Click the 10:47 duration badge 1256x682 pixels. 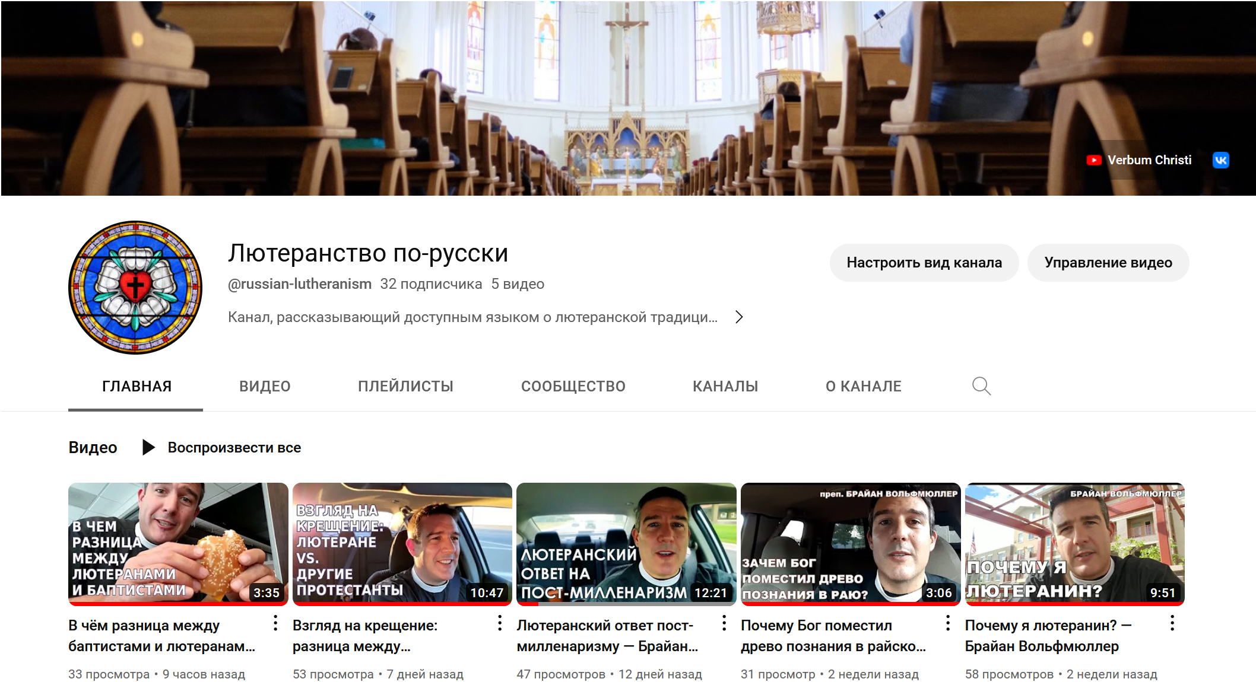click(x=487, y=592)
